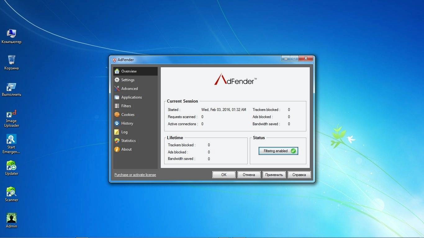Click the green checkmark on Filtering enabled

pos(293,151)
